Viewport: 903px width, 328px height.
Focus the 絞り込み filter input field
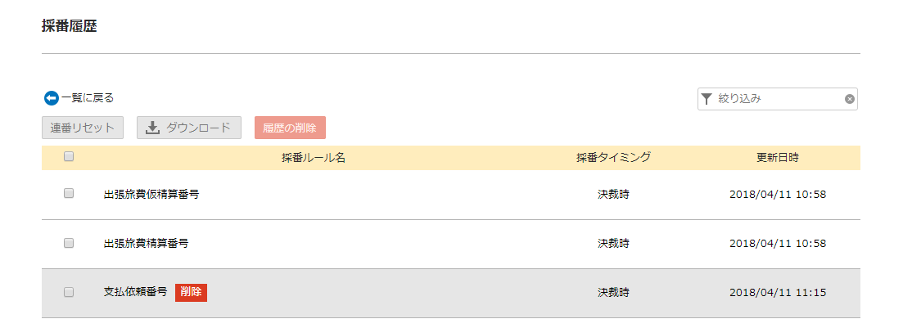(x=778, y=99)
